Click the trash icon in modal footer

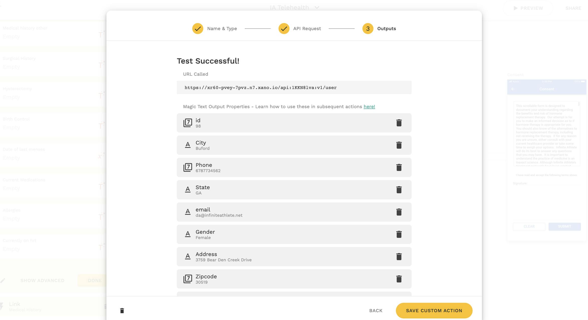[122, 311]
